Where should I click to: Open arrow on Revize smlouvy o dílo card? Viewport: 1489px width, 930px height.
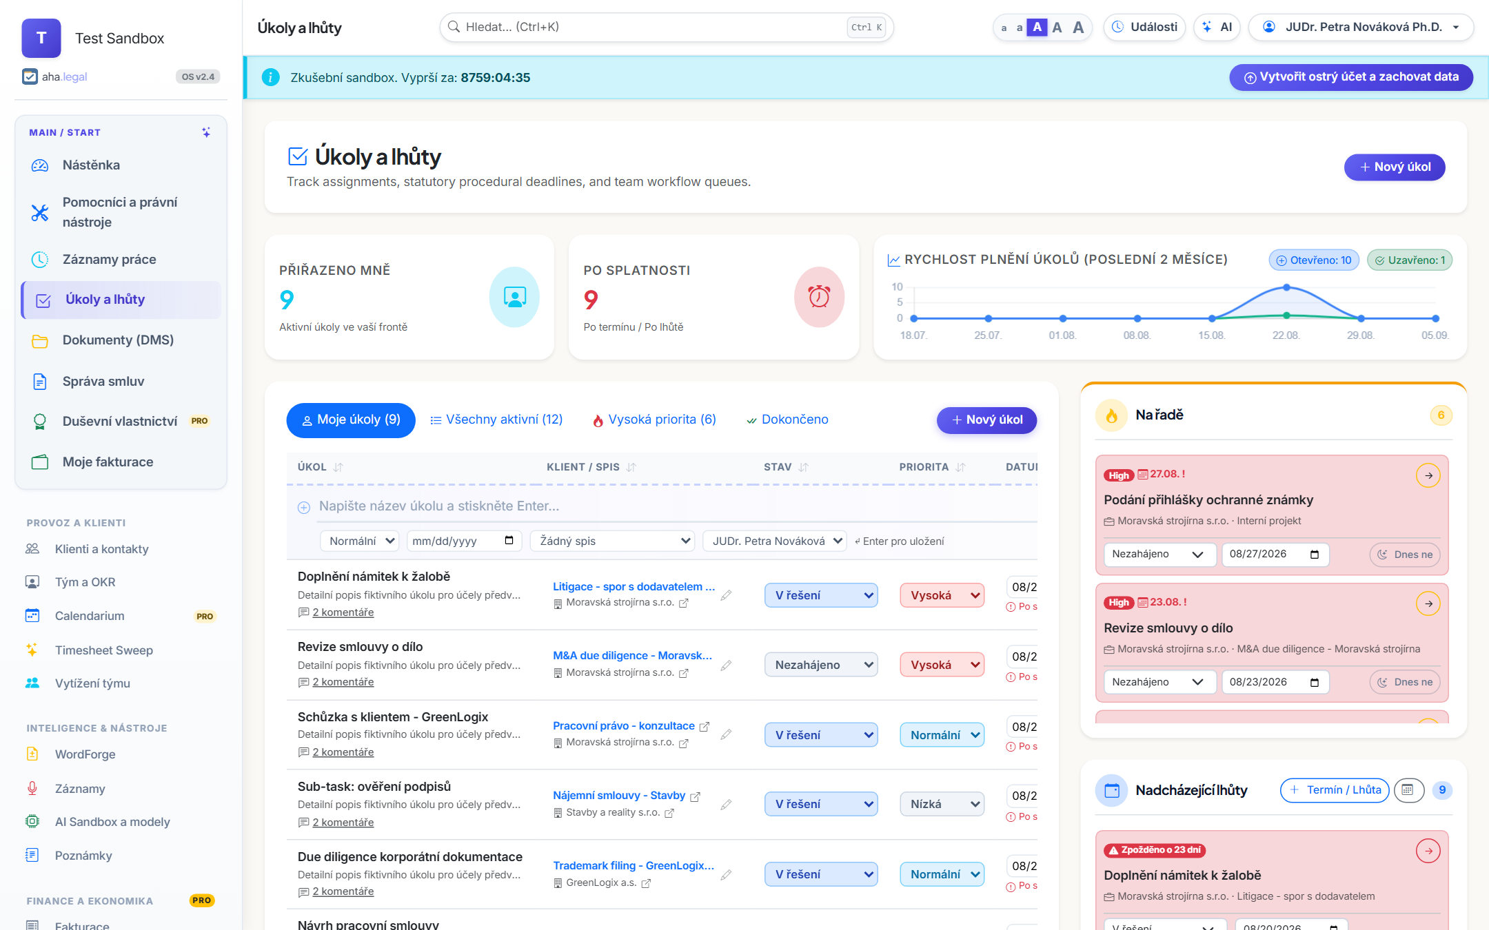pyautogui.click(x=1428, y=603)
